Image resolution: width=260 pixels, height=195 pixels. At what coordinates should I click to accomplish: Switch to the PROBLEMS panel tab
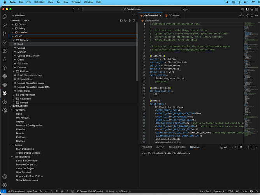point(147,147)
